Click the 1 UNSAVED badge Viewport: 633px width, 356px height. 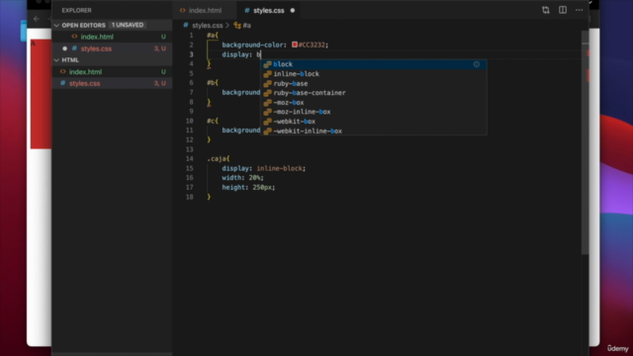coord(128,25)
